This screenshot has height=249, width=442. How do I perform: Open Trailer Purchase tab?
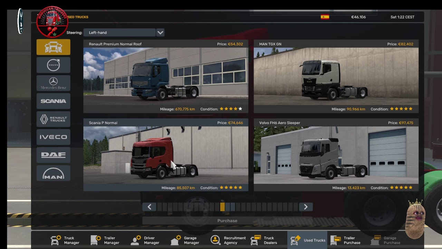tap(346, 240)
